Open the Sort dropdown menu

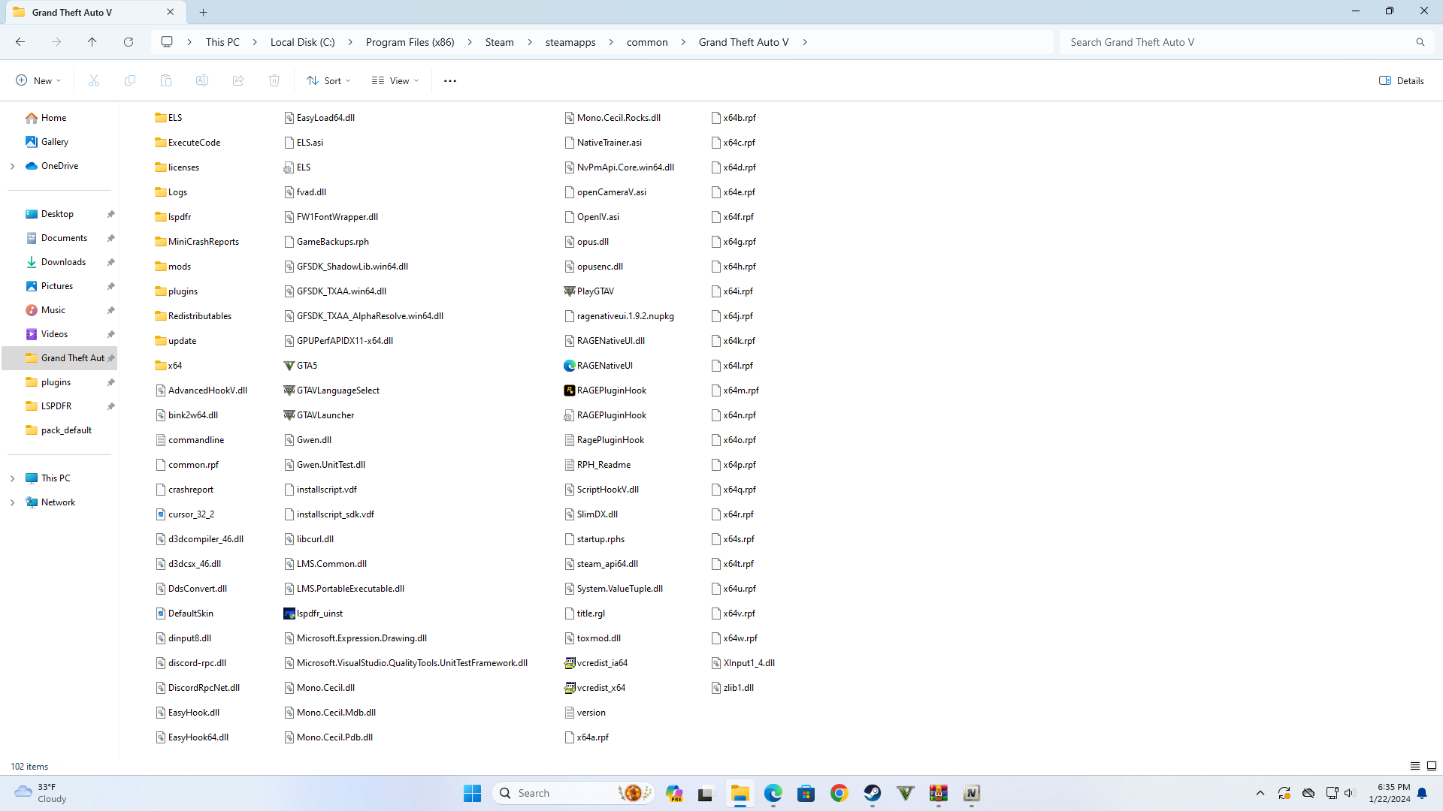point(328,80)
